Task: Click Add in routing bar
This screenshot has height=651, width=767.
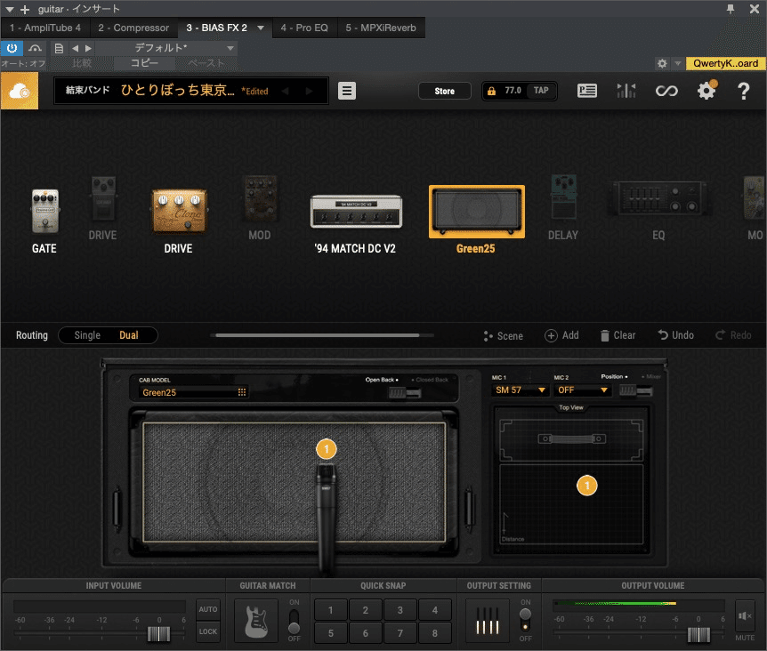Action: (x=561, y=335)
